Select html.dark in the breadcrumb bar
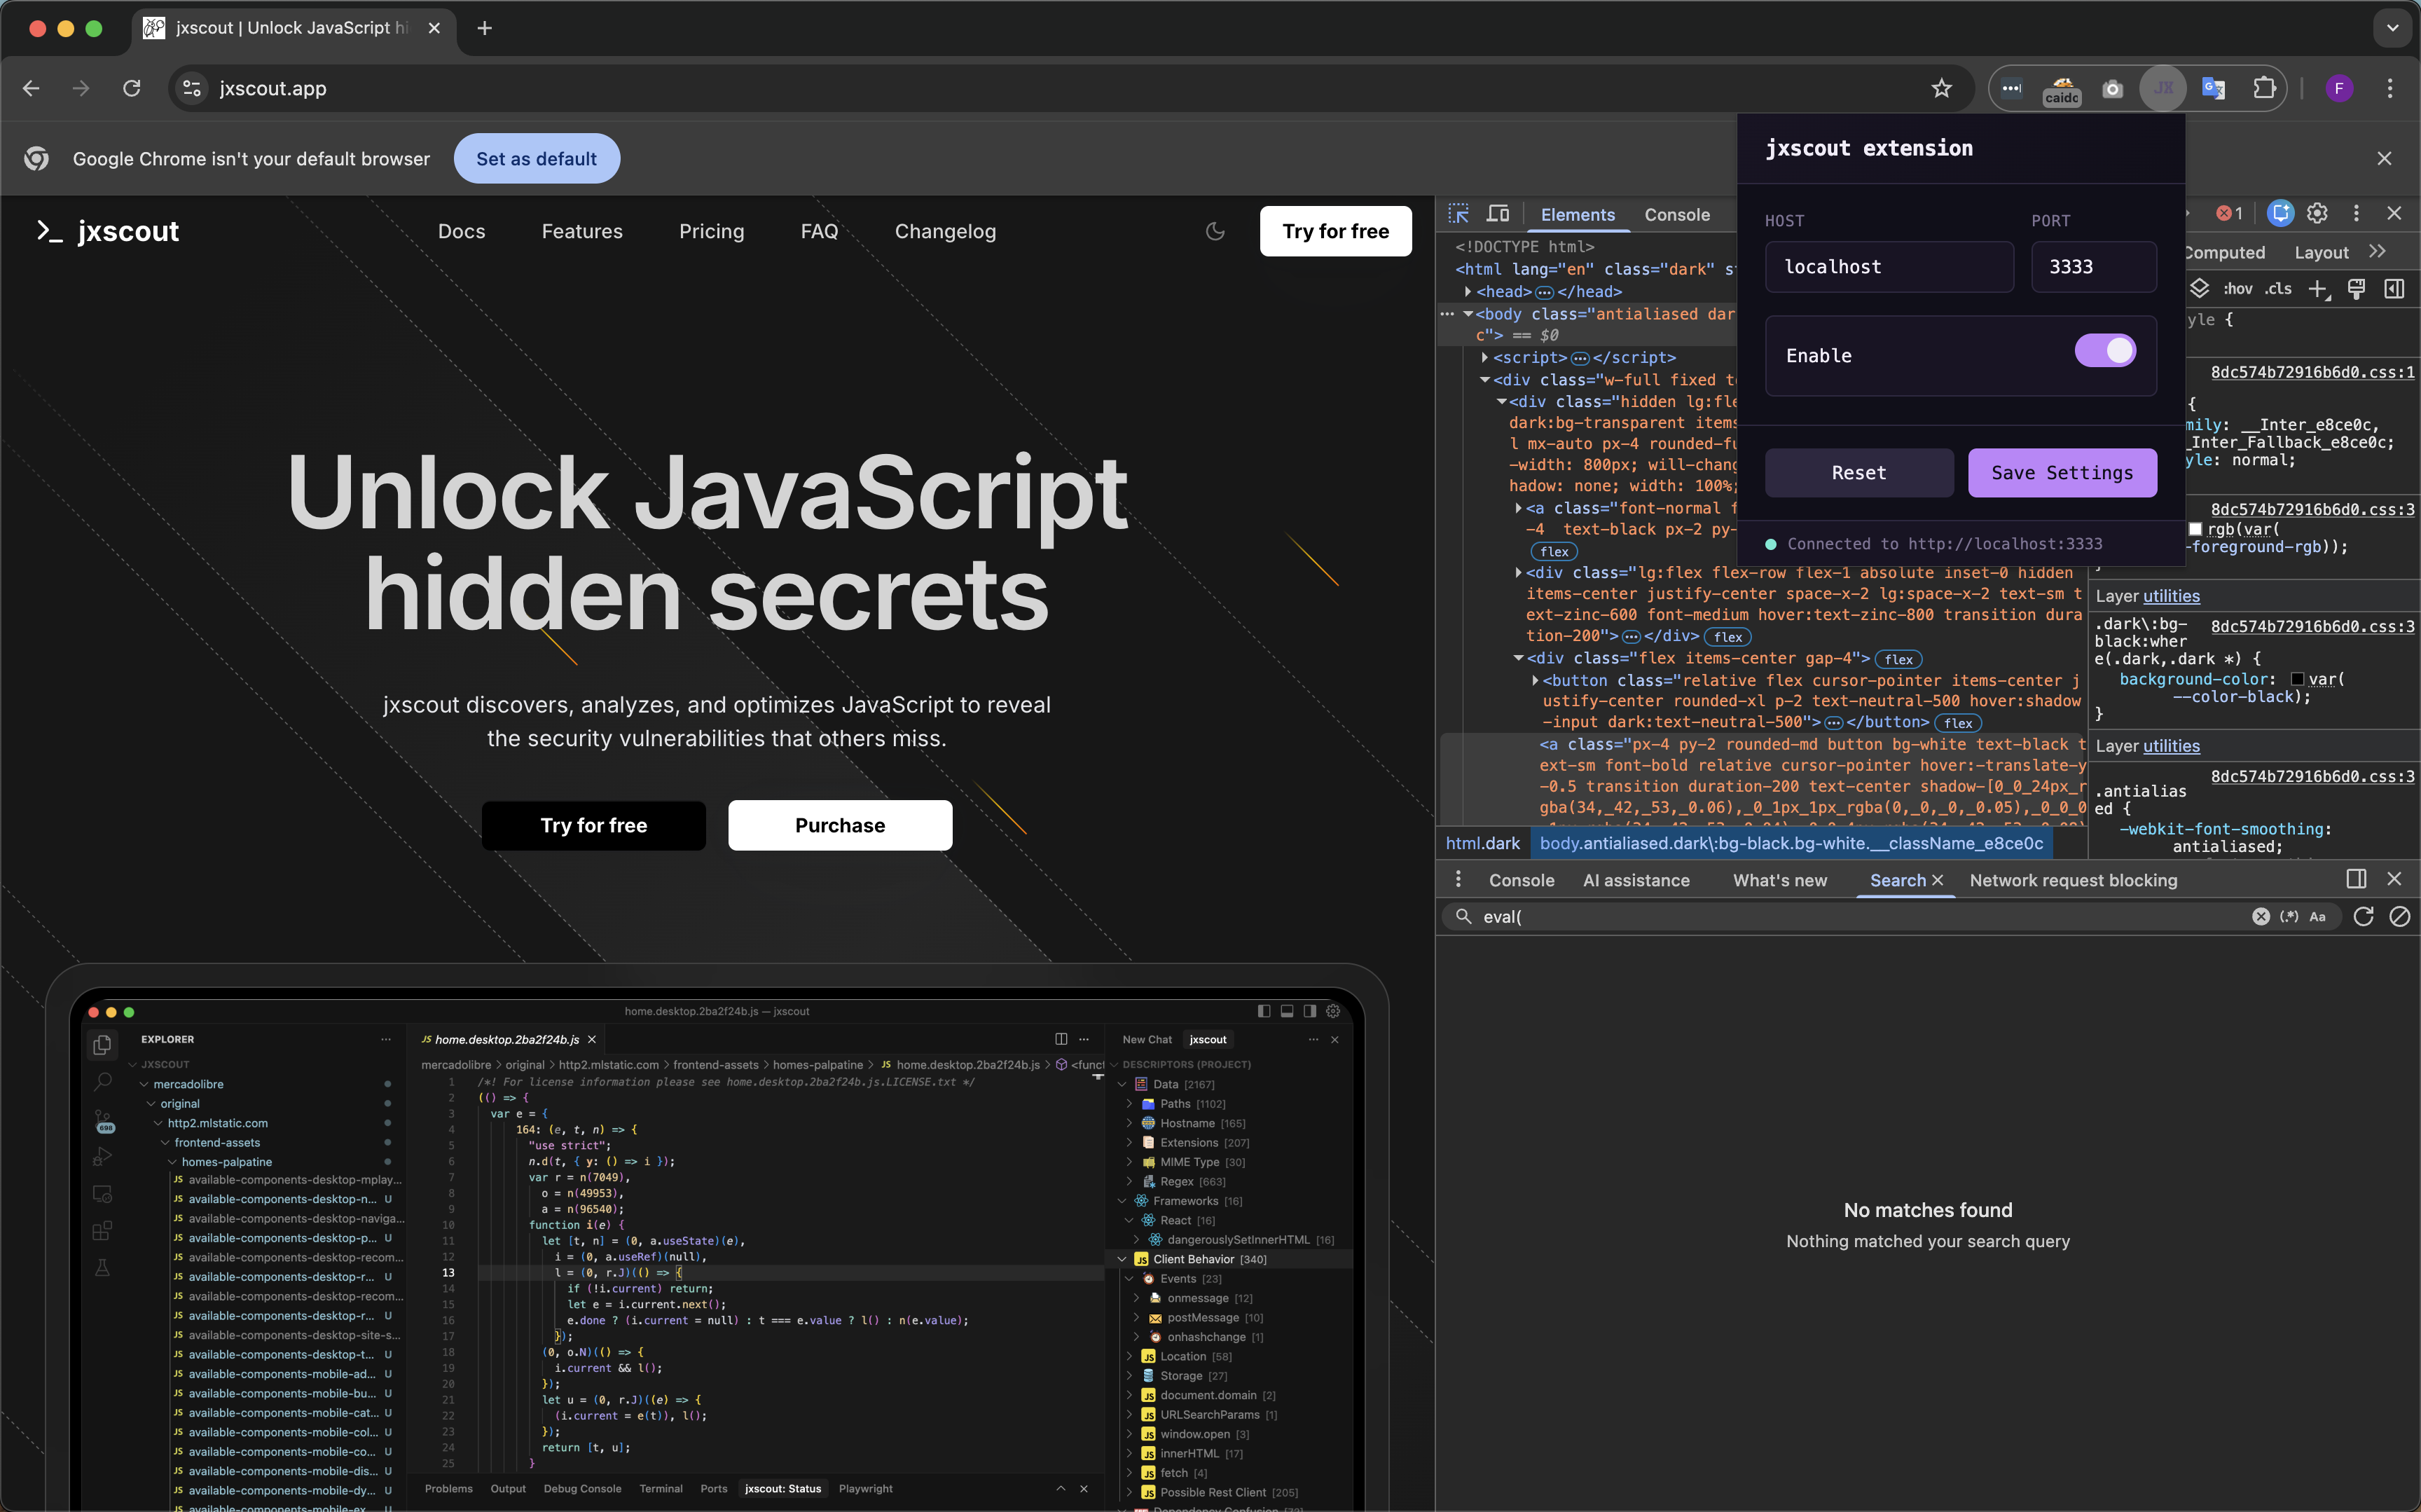This screenshot has height=1512, width=2421. 1482,843
